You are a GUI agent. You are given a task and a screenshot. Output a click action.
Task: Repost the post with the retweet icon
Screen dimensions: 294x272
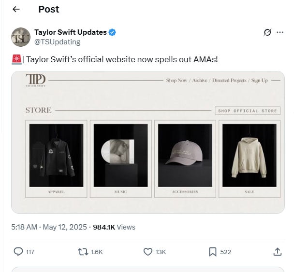click(83, 252)
